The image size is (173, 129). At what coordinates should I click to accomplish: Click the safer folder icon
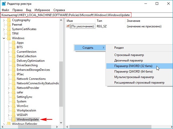click(x=14, y=92)
